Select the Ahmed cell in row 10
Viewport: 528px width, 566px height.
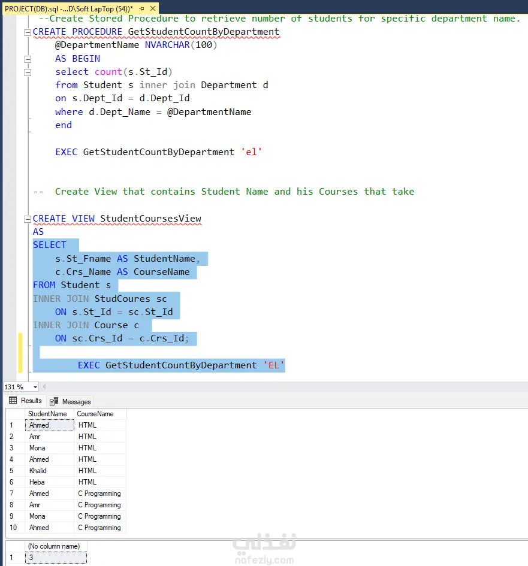coord(50,528)
